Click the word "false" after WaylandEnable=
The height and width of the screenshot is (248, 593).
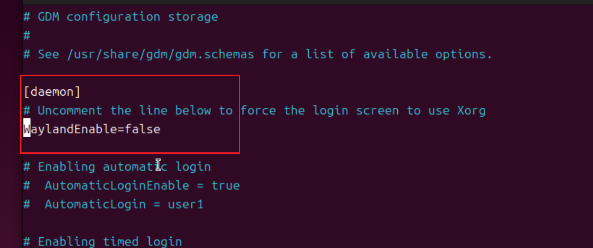142,129
